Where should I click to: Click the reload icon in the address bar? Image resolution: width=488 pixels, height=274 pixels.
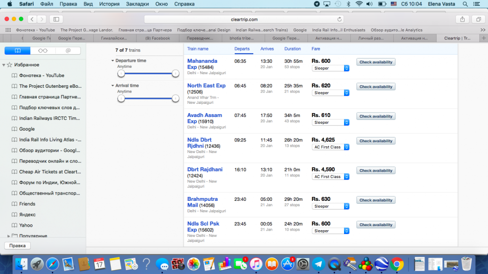click(x=340, y=19)
